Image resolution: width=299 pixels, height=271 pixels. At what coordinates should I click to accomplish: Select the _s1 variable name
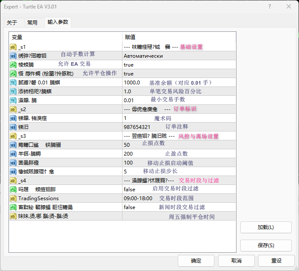tap(22, 47)
